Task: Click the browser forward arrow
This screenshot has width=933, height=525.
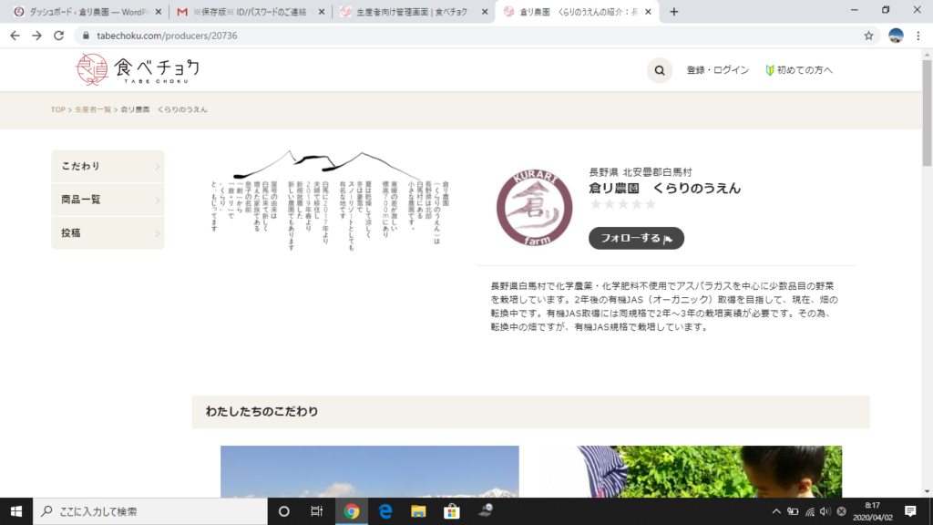Action: (x=36, y=36)
